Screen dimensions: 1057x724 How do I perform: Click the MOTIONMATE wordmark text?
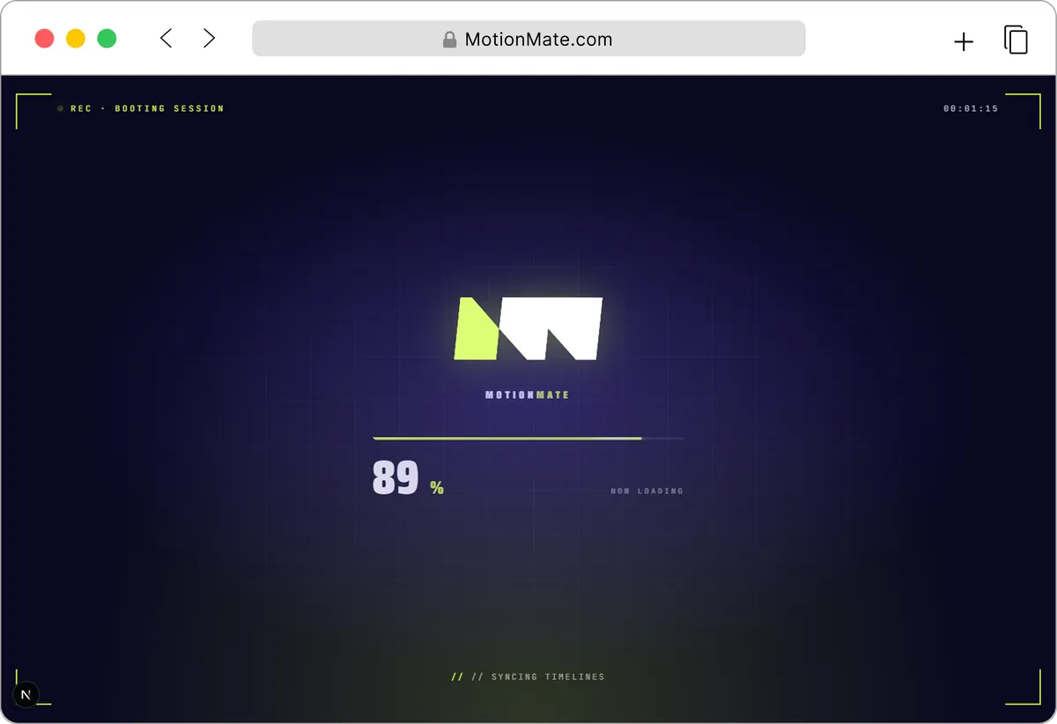pos(528,395)
